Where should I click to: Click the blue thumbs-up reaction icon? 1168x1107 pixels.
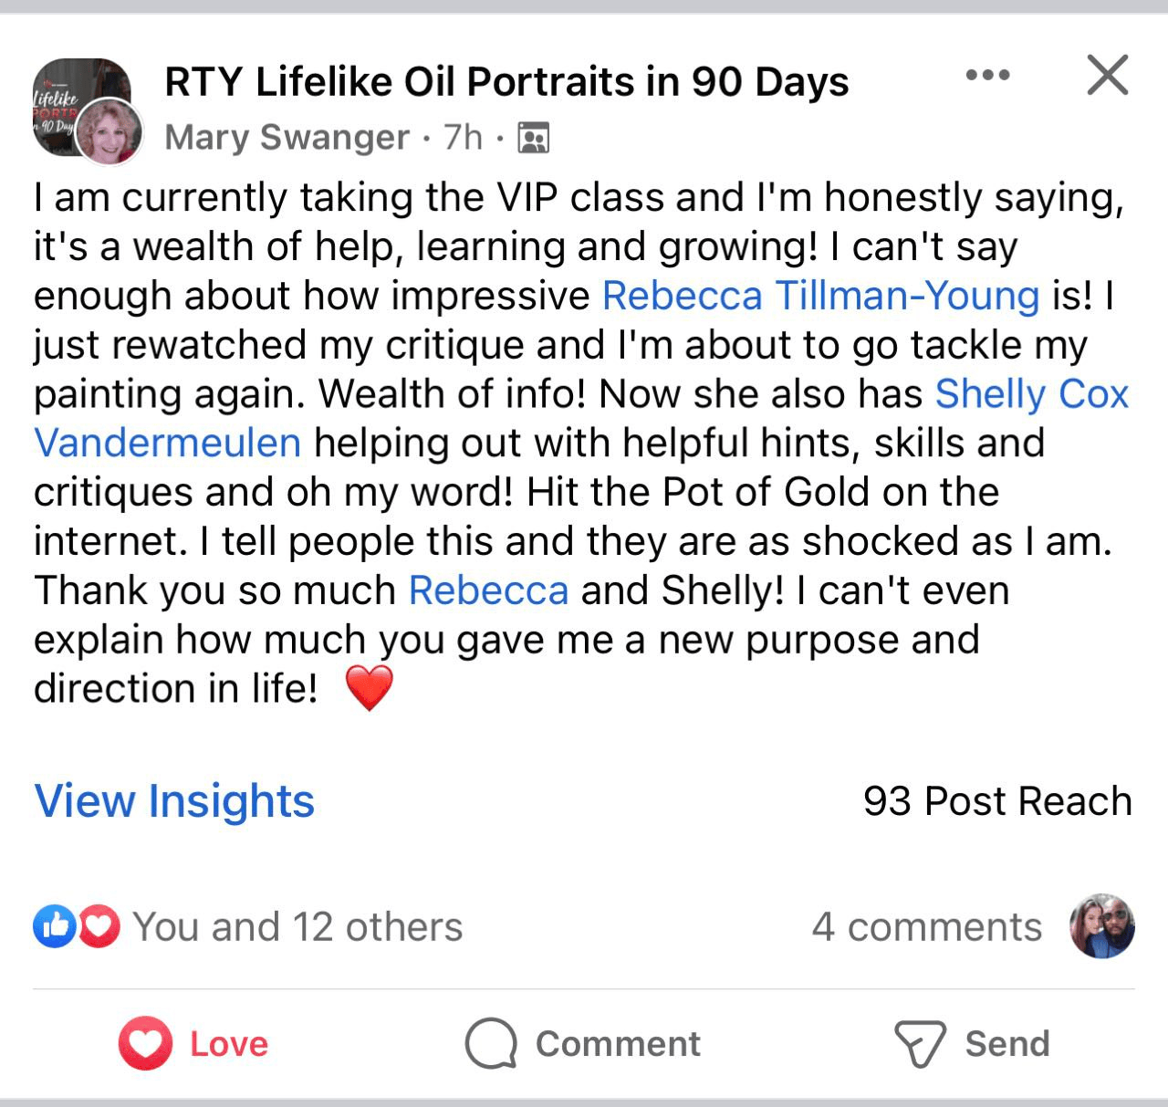54,927
